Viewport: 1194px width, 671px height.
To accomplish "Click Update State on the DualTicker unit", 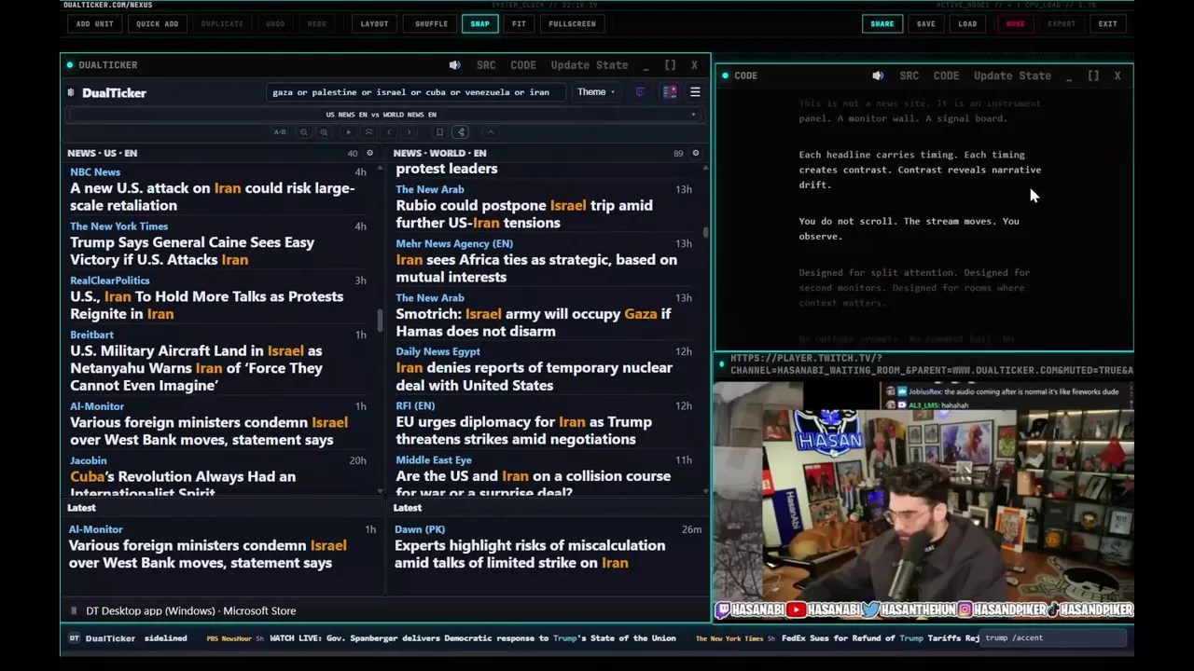I will pyautogui.click(x=590, y=65).
